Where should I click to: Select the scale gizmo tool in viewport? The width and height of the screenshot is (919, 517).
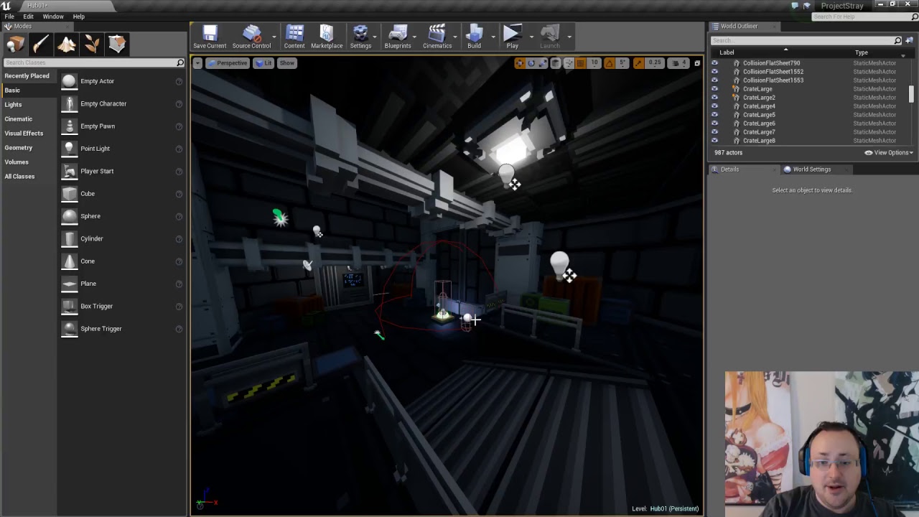[543, 63]
